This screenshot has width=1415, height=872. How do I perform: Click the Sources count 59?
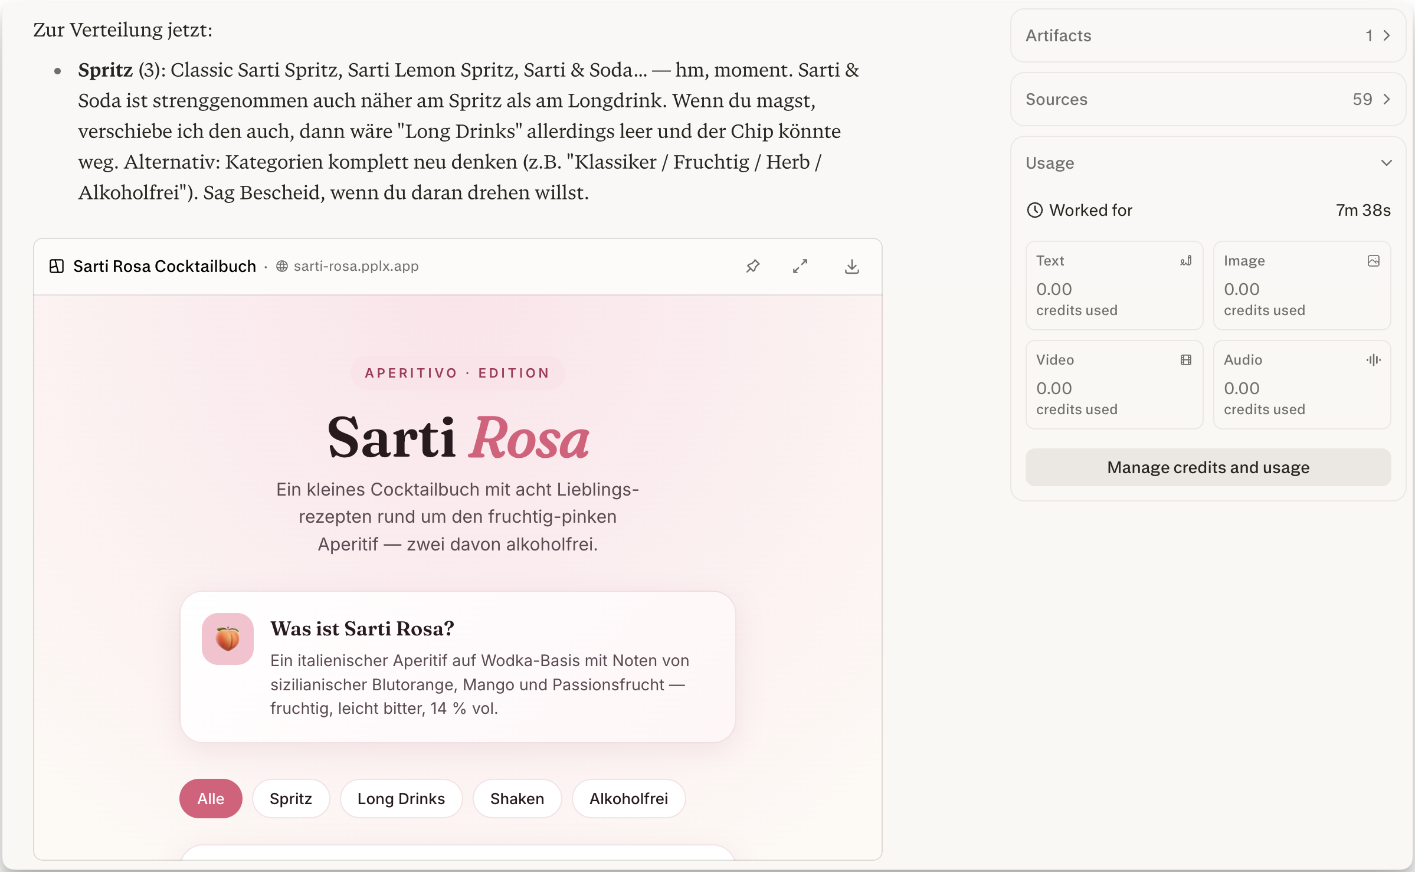(x=1362, y=99)
